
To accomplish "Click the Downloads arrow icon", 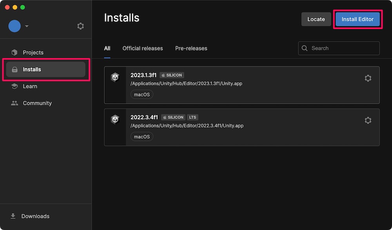I will (x=13, y=216).
